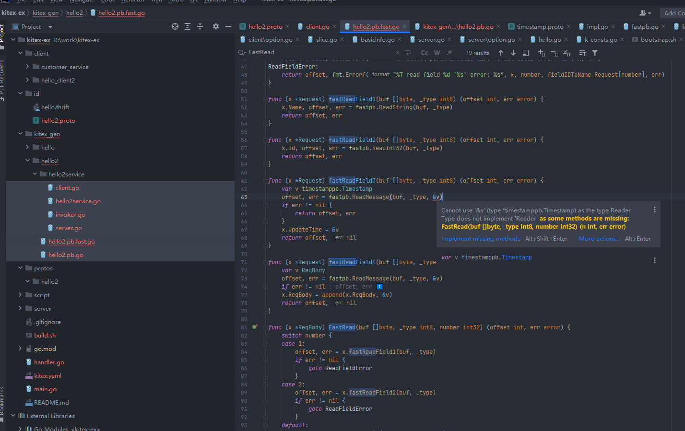
Task: Open the k-consts.go tab
Action: coord(601,40)
